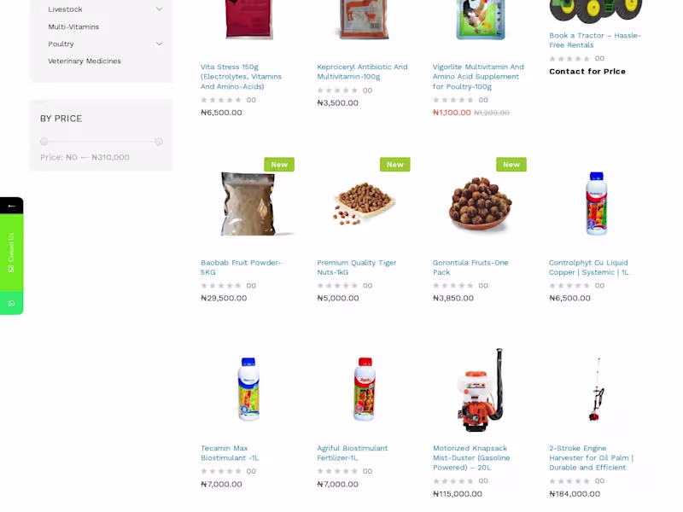
Task: Click the New badge on Gorontula Fruits
Action: (x=511, y=165)
